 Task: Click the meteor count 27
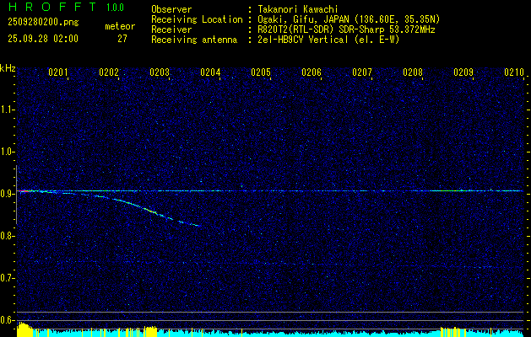[122, 39]
